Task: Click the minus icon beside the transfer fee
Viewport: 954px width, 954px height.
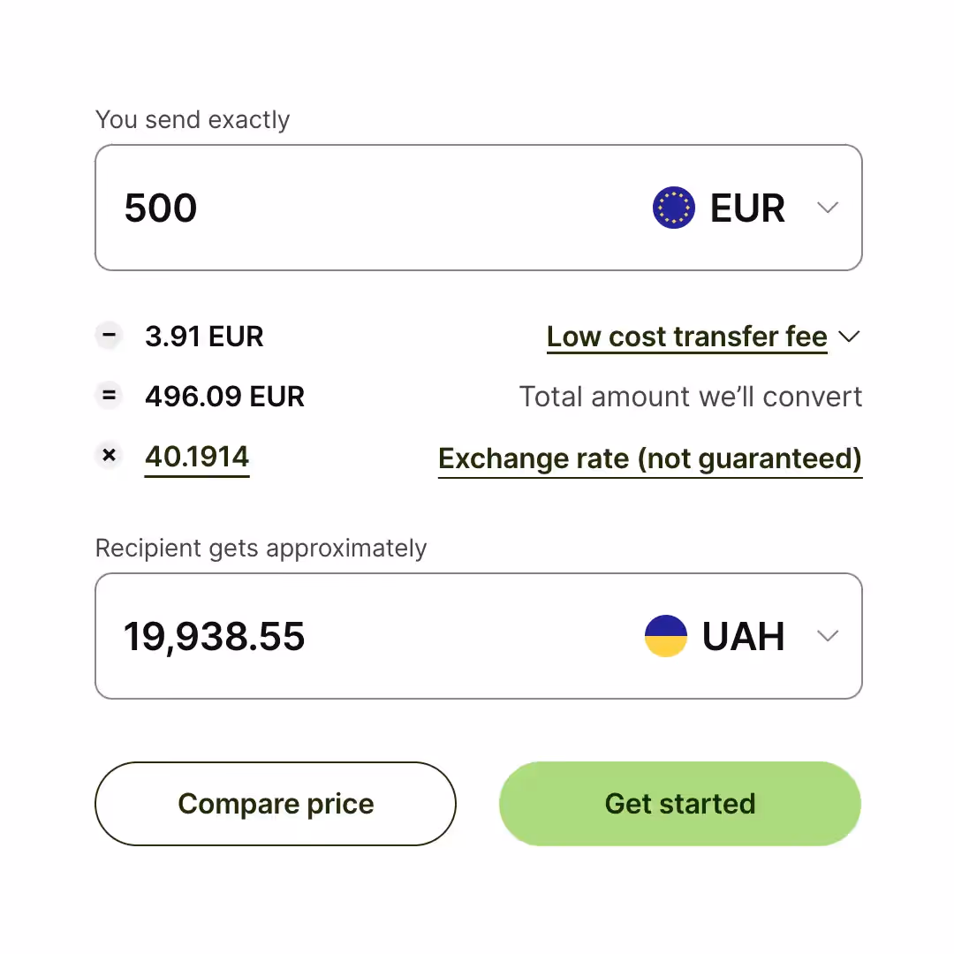Action: 109,336
